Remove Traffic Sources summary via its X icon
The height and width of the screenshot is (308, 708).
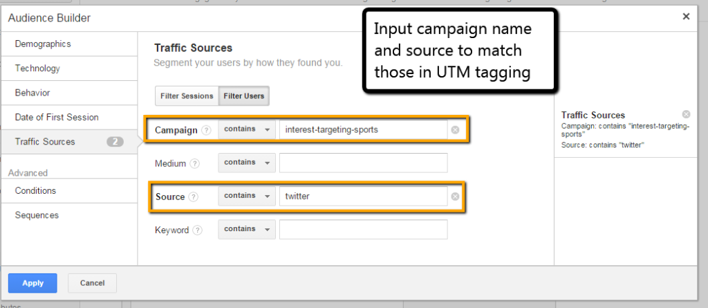[x=685, y=114]
